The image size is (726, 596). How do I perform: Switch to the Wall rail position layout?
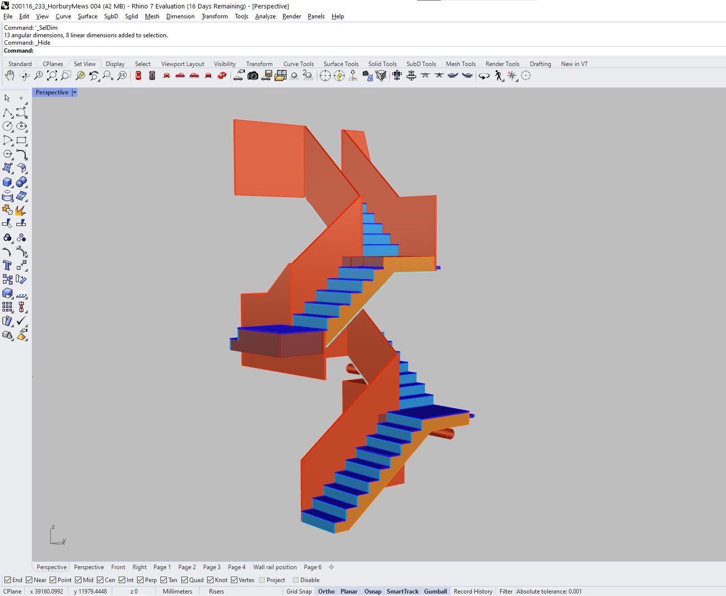click(x=275, y=567)
